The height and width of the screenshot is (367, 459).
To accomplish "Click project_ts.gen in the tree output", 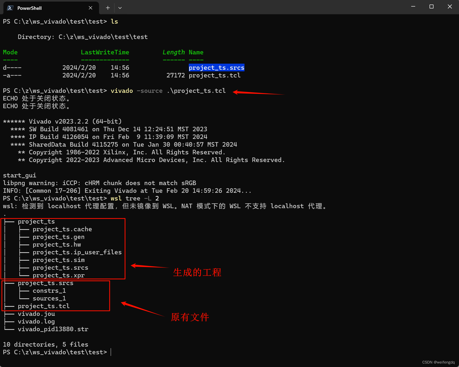I will (59, 237).
